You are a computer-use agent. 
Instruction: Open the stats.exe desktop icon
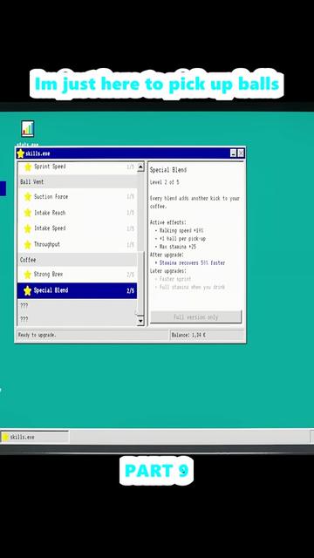tap(27, 128)
